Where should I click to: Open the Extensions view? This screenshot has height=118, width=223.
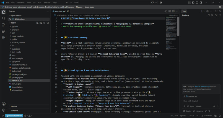tap(4, 37)
